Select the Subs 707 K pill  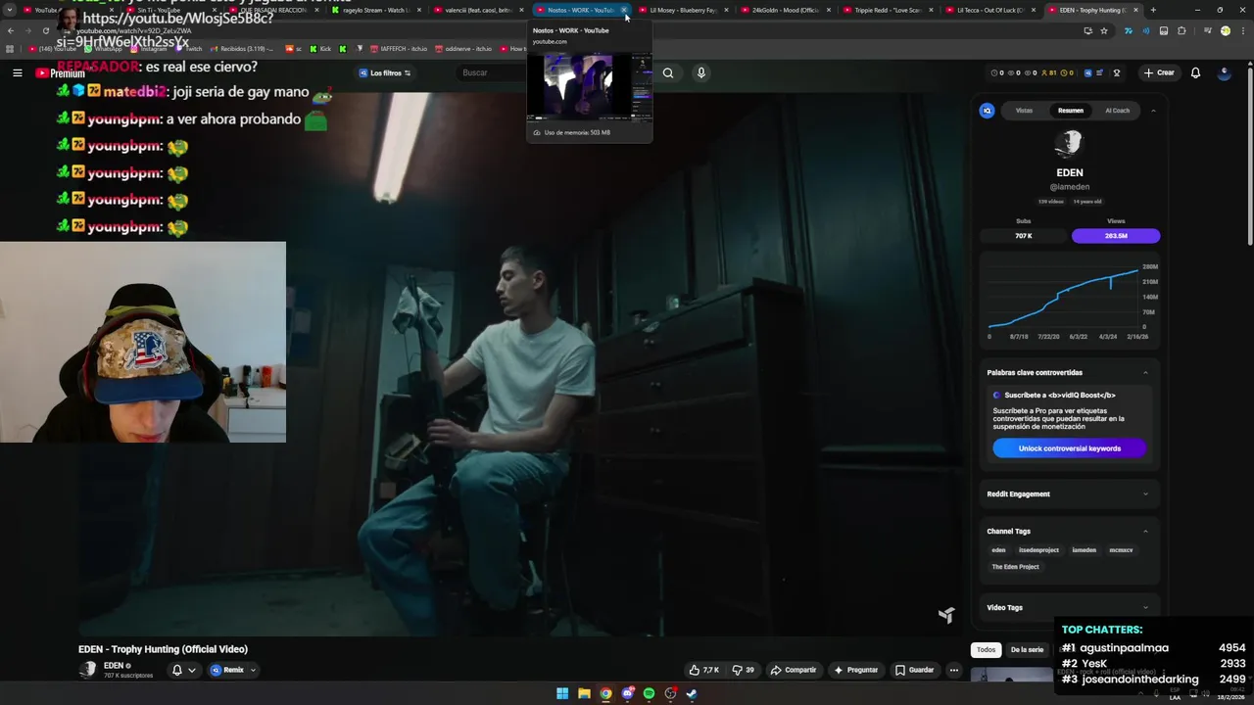coord(1024,236)
